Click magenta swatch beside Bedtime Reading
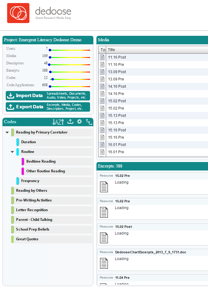Screen dimensions: 208x287 coord(23,162)
